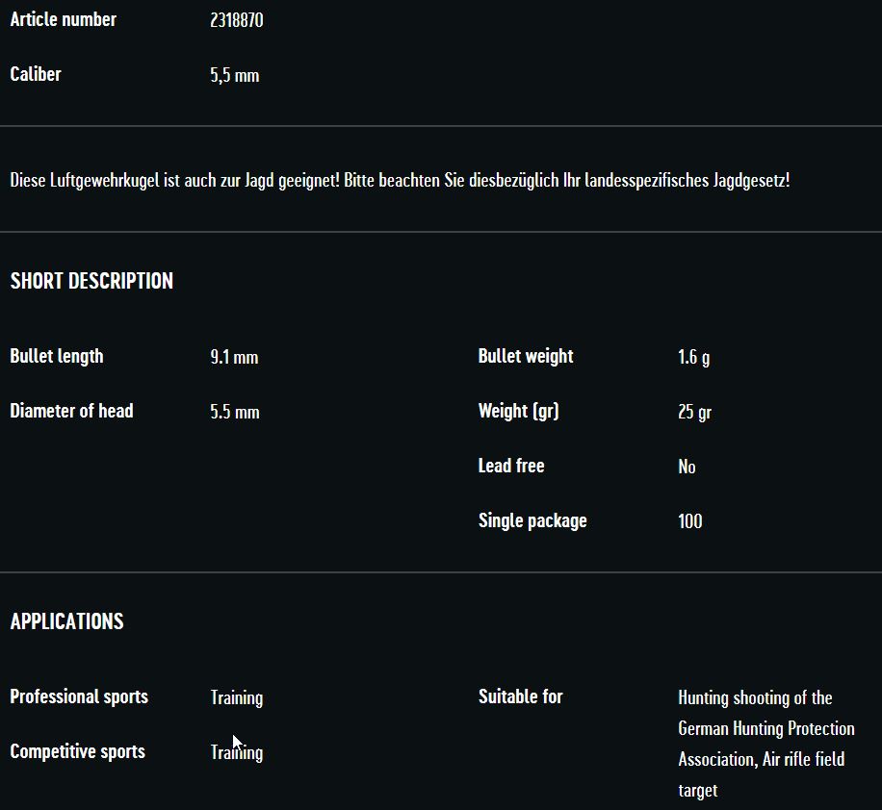Click the Professional sports label
This screenshot has width=882, height=810.
pyautogui.click(x=79, y=696)
